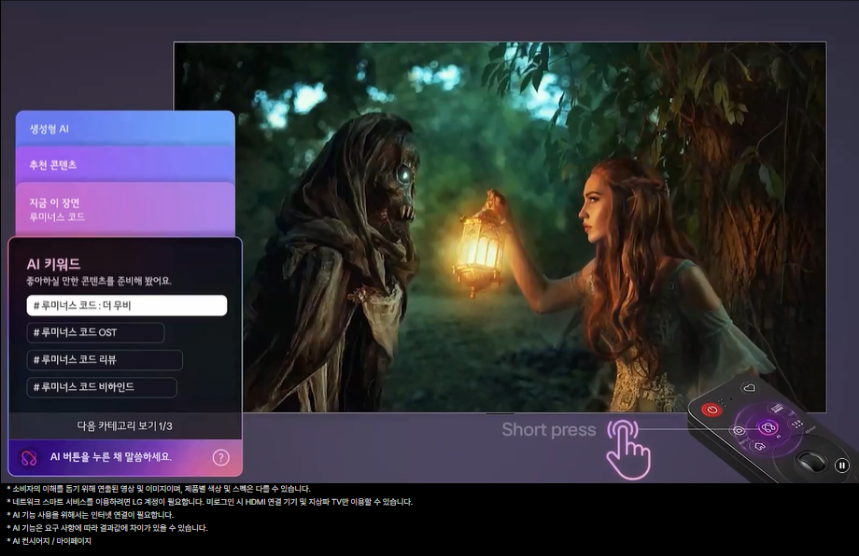Click the '* AI 컨시어지 / 마이페이지' line
The width and height of the screenshot is (859, 556).
(49, 541)
